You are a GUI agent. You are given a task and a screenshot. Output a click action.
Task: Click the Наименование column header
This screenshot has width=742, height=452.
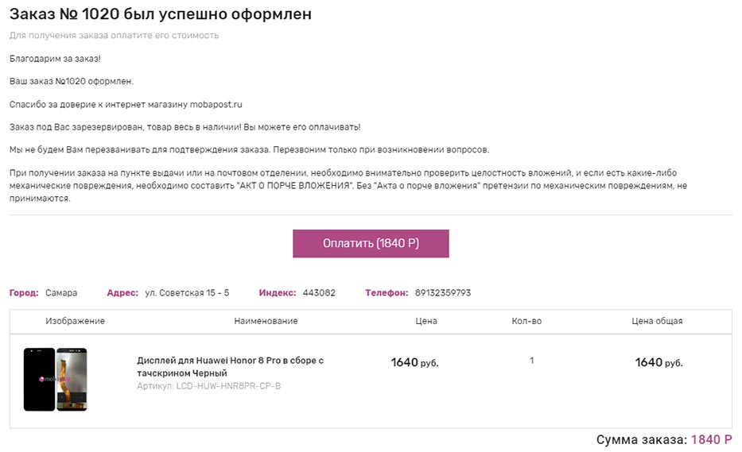[x=266, y=321]
